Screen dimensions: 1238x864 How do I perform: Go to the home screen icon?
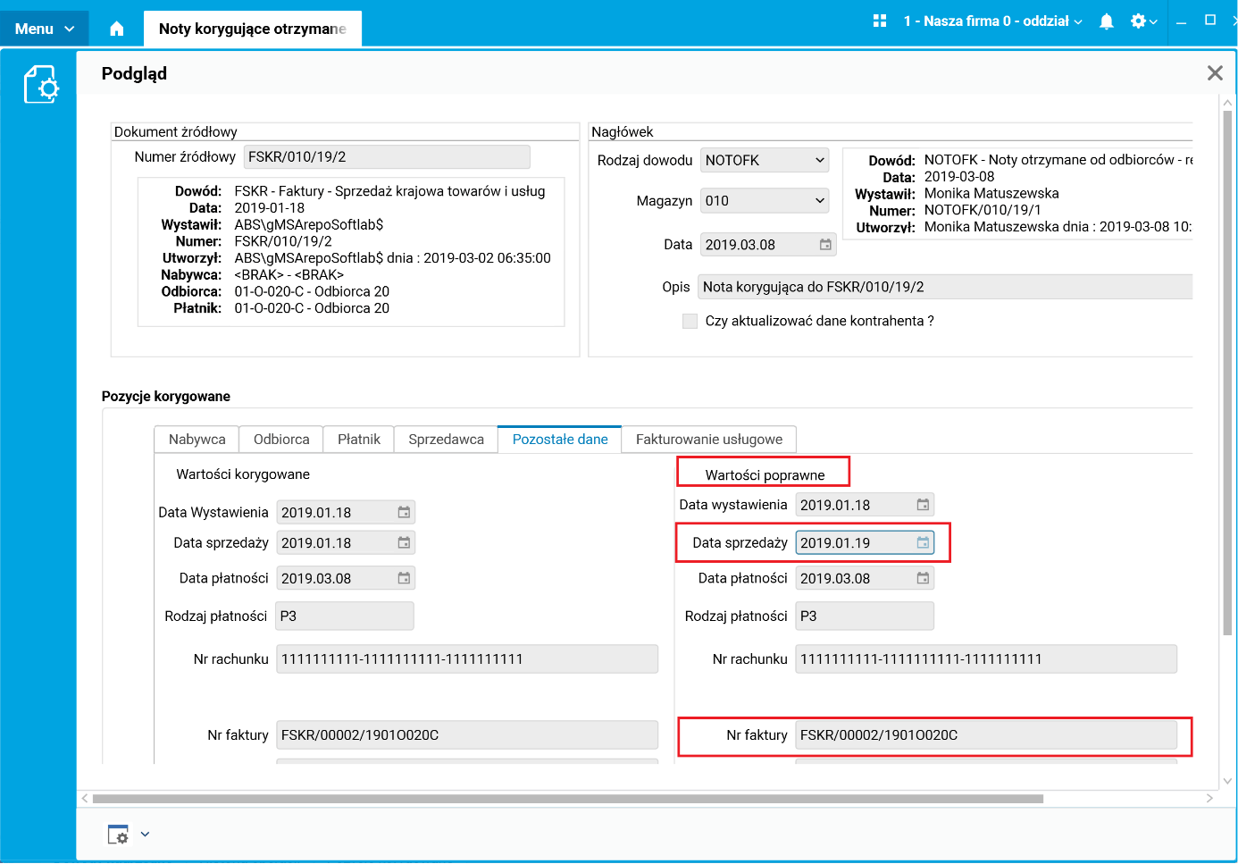[x=116, y=29]
